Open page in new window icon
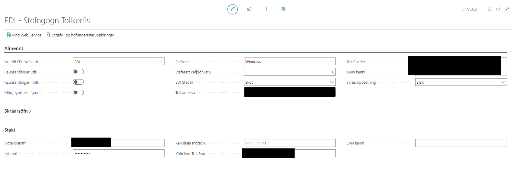Image resolution: width=516 pixels, height=174 pixels. tap(498, 9)
